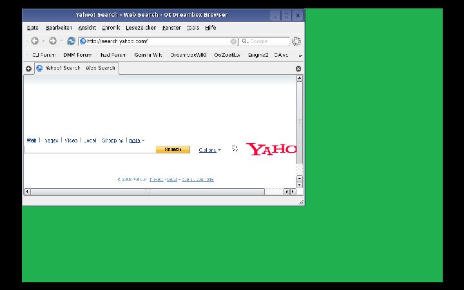The height and width of the screenshot is (290, 464).
Task: Open forward history dropdown arrow
Action: [x=62, y=41]
